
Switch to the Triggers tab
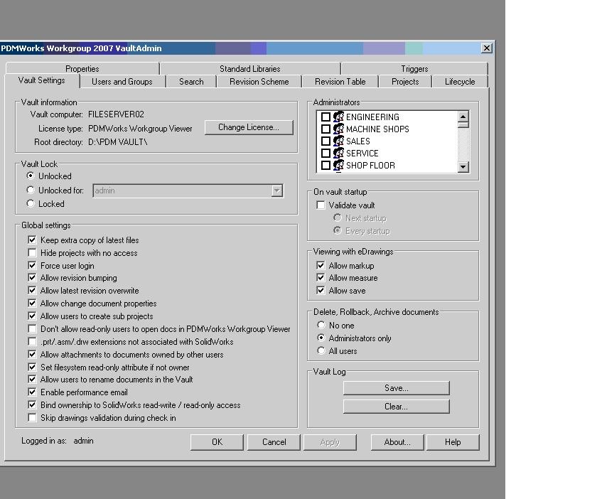pyautogui.click(x=414, y=68)
